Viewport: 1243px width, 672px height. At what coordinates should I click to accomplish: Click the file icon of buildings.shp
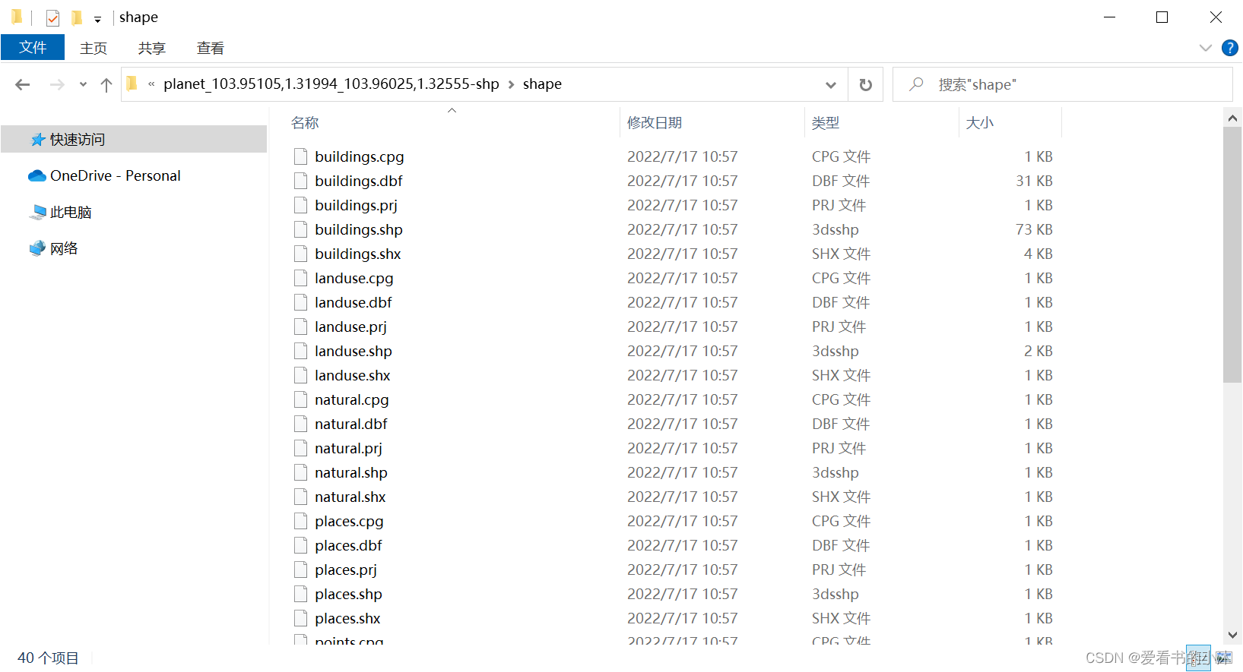tap(301, 229)
